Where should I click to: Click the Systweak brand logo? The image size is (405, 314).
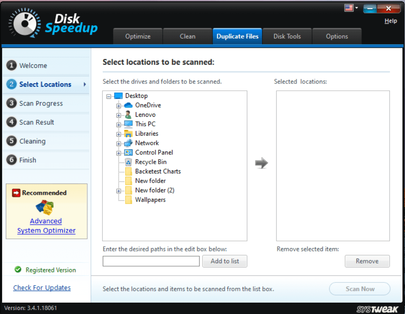pos(377,309)
